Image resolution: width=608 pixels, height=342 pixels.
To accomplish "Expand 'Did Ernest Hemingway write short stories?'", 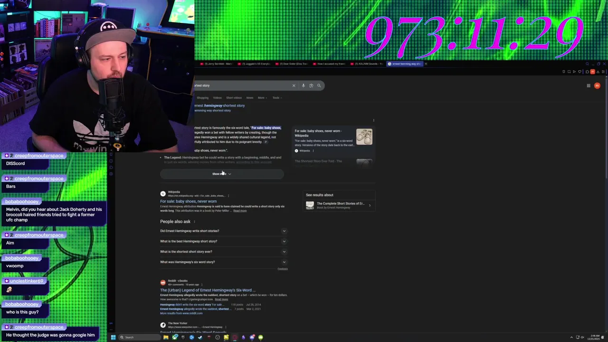I will 223,231.
